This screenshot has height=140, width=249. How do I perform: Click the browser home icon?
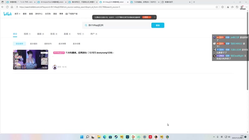point(12,7)
